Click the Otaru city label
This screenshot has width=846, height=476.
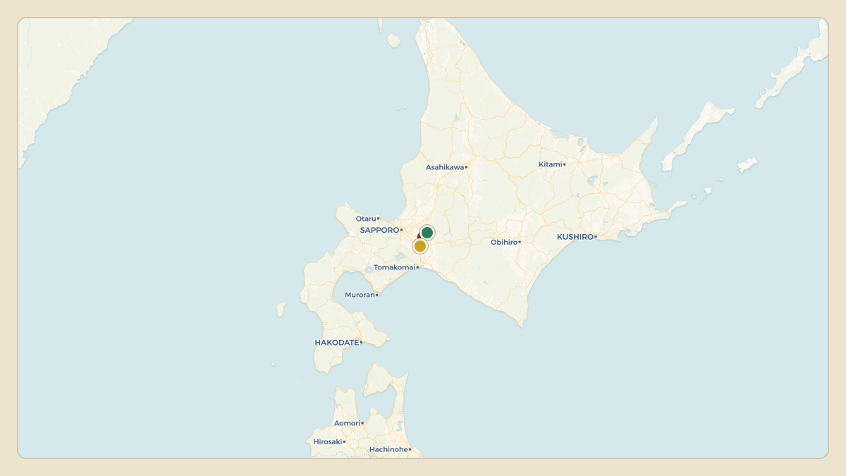366,219
